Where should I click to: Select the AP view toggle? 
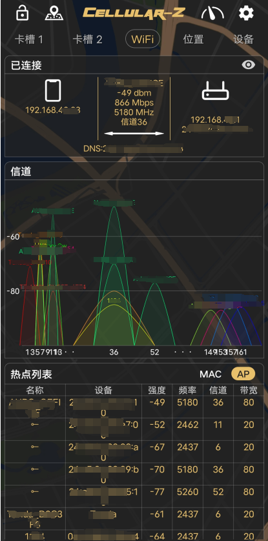243,374
